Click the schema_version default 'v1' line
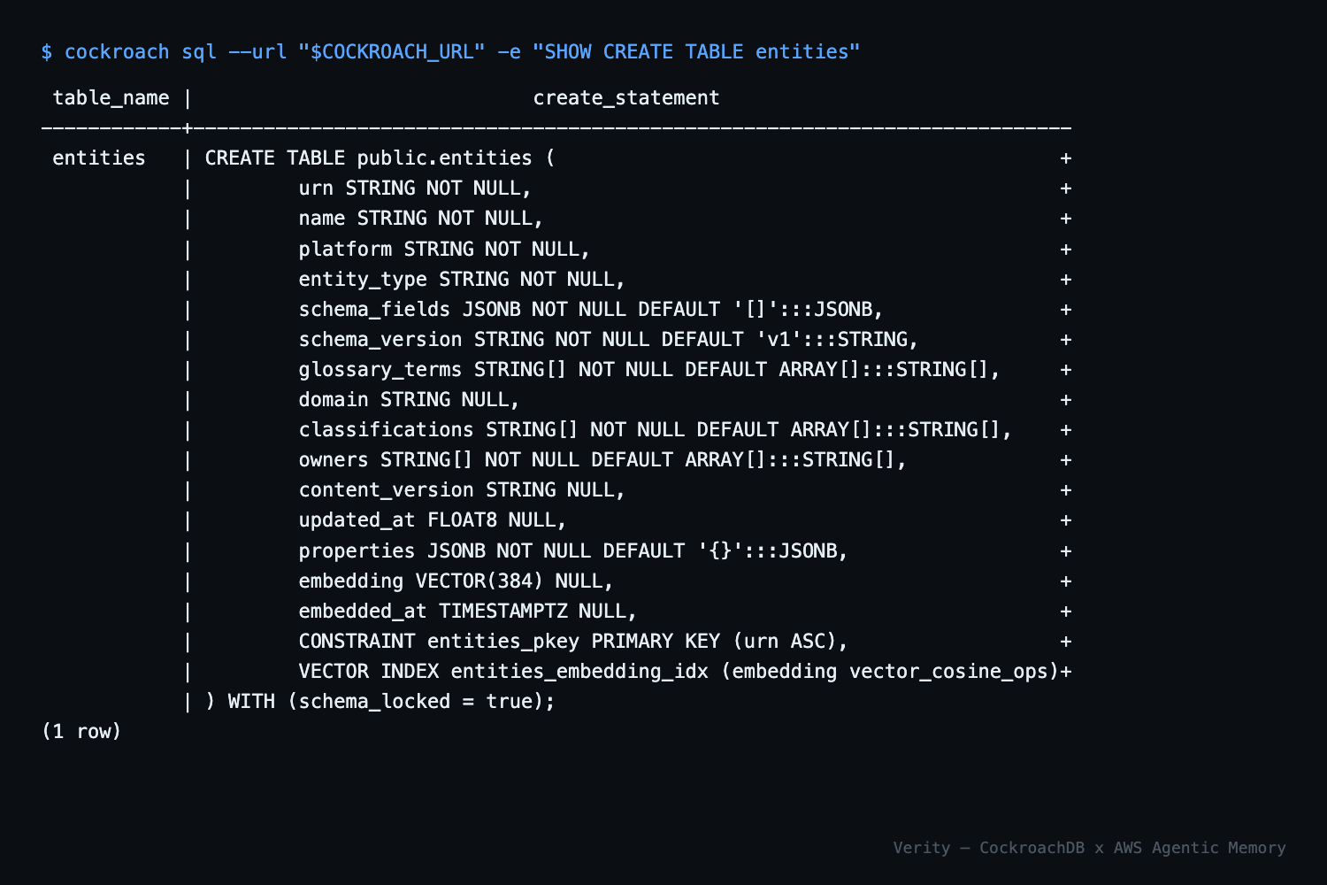1327x885 pixels. pos(609,339)
